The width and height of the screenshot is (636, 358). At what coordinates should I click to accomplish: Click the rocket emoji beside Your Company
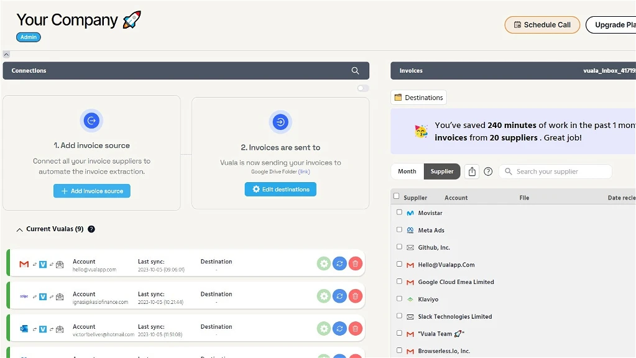point(132,19)
